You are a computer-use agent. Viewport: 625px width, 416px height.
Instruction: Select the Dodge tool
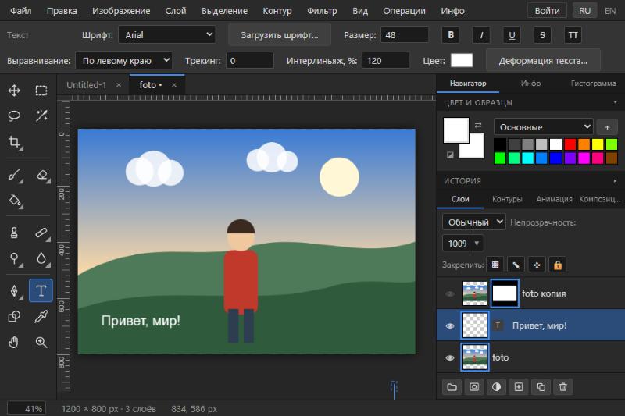click(14, 258)
